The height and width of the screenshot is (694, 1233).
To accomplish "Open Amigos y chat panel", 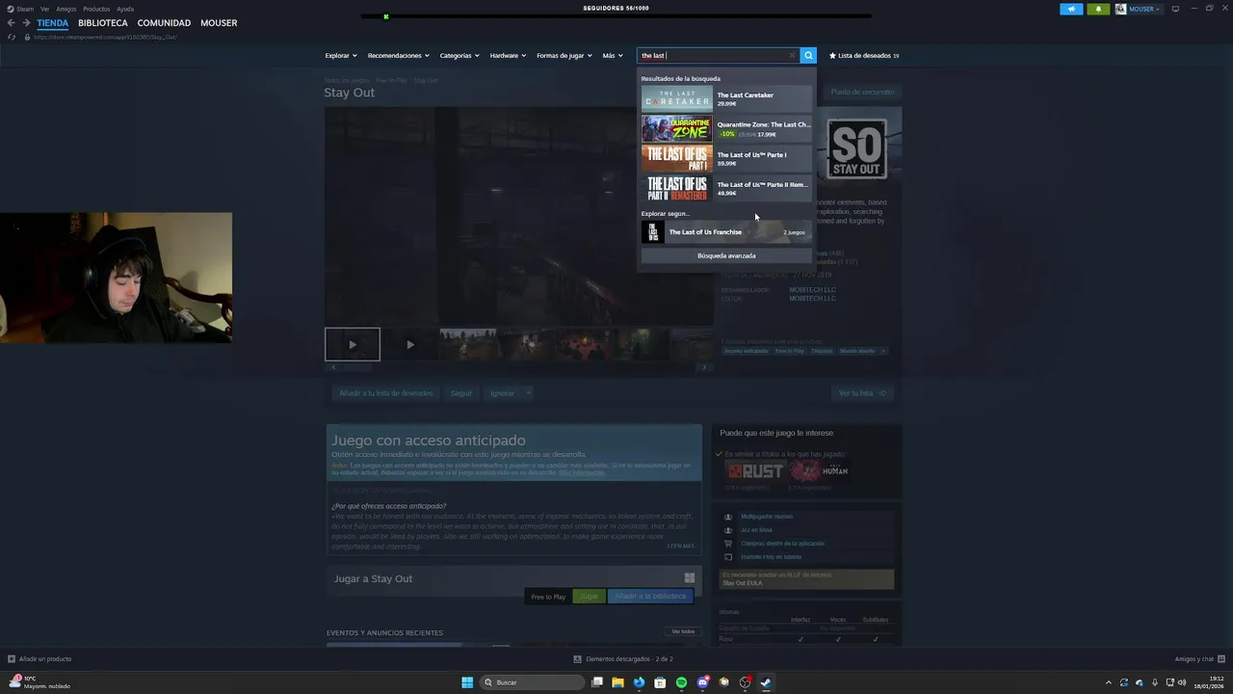I will [1199, 659].
